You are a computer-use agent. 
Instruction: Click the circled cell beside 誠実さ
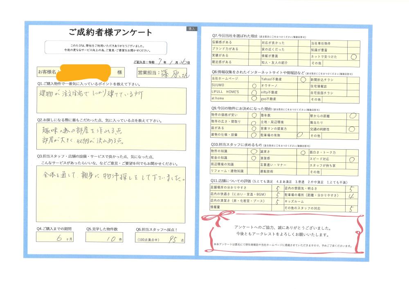[303, 153]
